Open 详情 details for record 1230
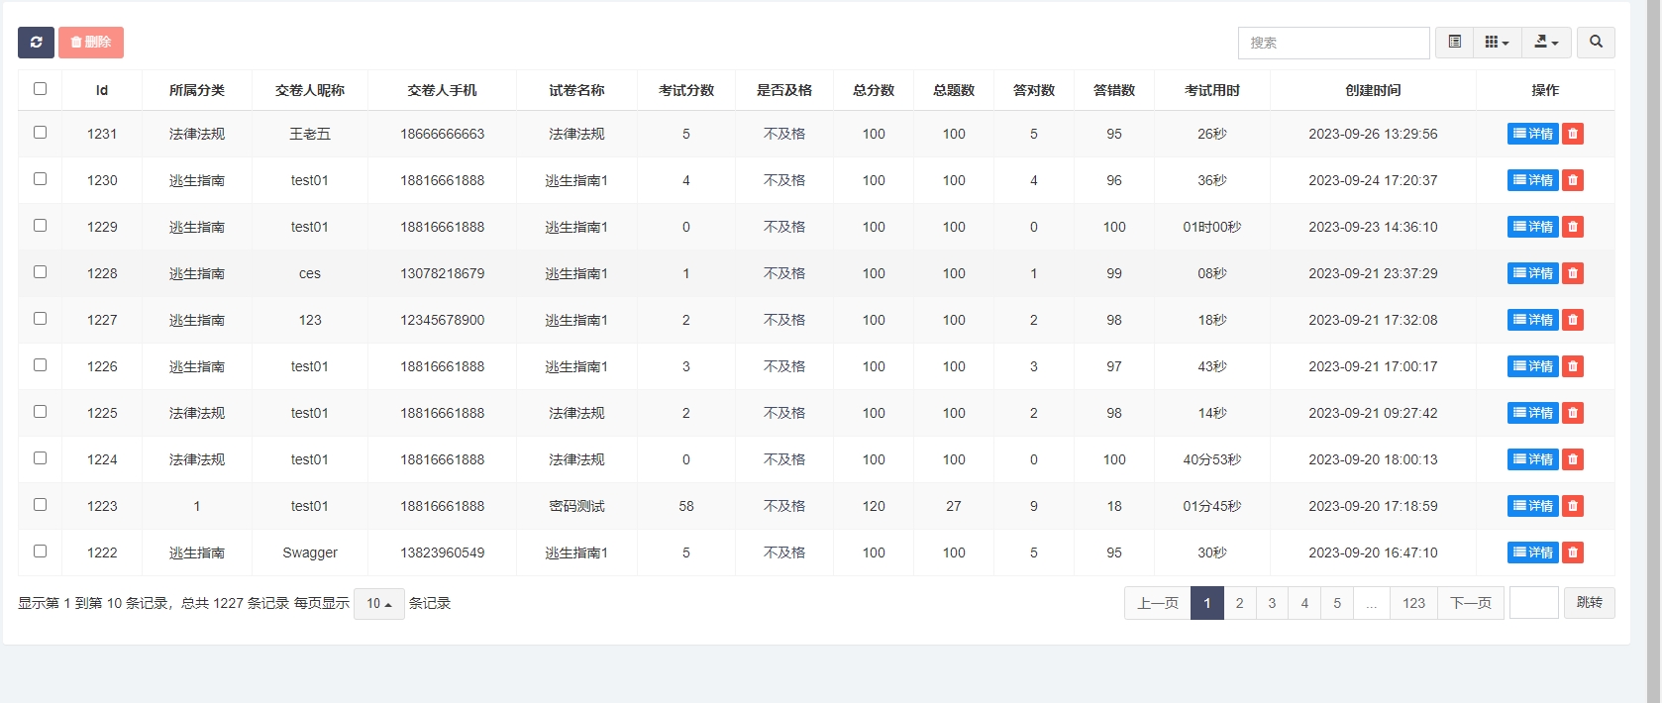 [x=1532, y=180]
